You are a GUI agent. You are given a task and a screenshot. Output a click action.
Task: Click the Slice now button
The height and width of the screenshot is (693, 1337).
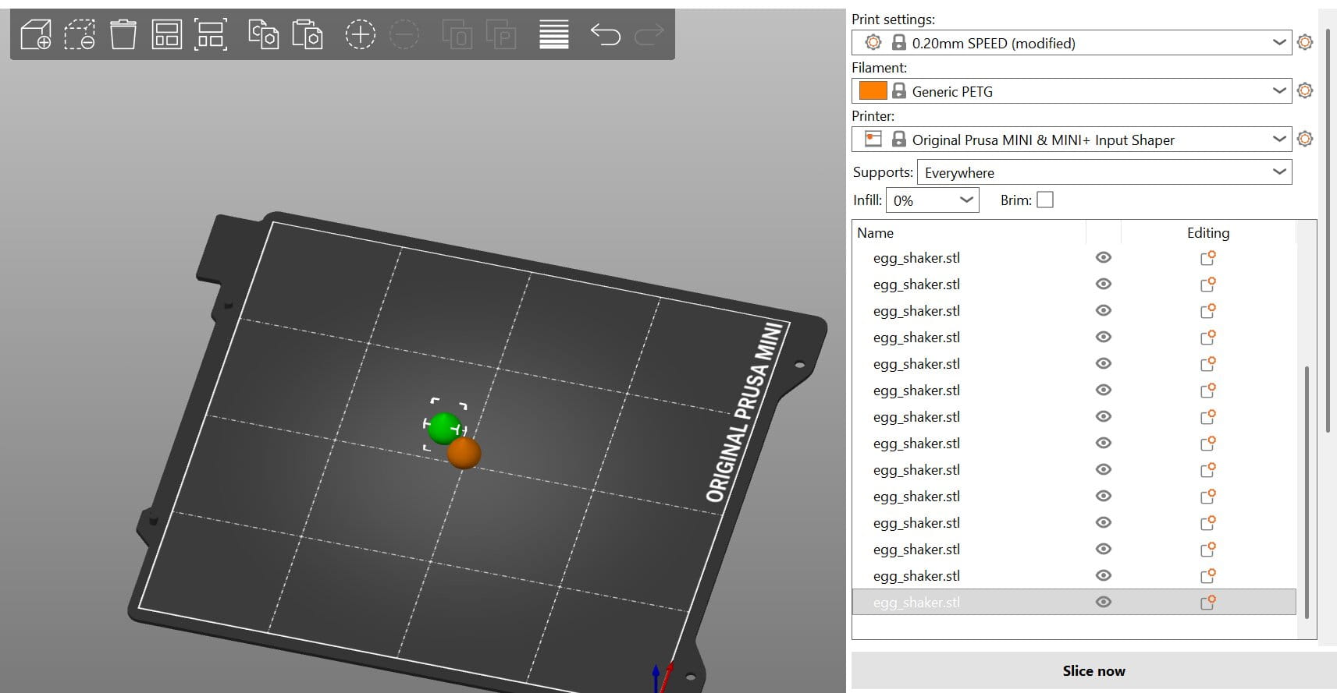pos(1093,671)
